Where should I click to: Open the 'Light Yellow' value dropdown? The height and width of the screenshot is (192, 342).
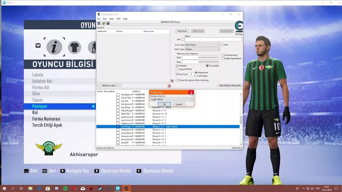(171, 99)
